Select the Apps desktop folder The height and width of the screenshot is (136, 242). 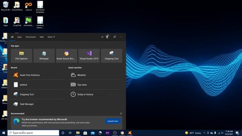pos(6,22)
